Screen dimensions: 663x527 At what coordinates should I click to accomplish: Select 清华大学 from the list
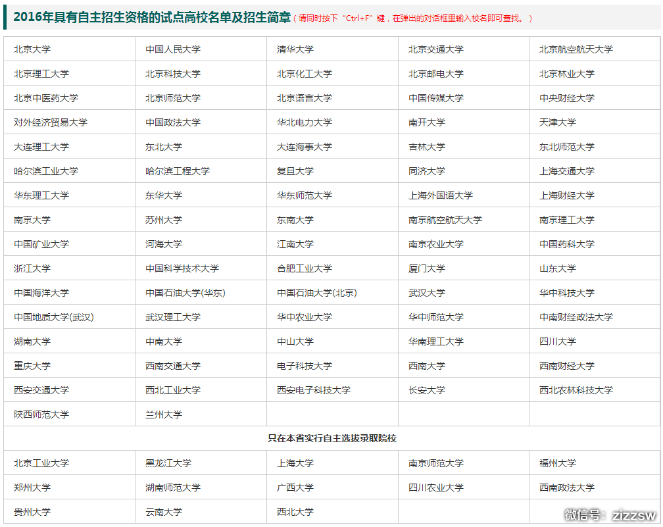(295, 49)
